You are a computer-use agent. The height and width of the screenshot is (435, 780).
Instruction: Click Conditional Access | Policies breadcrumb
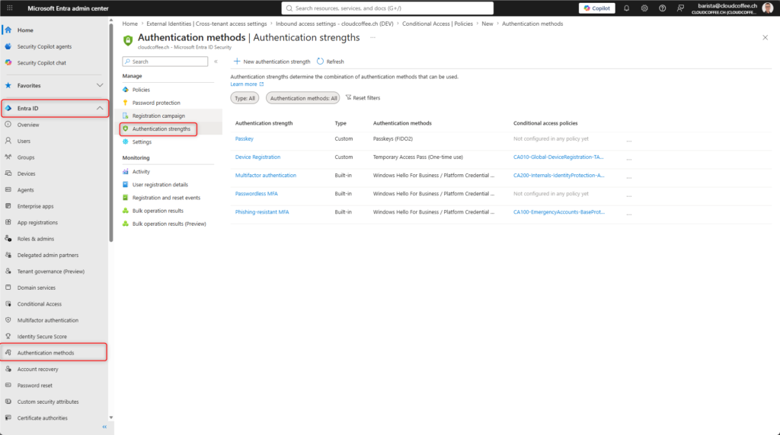point(437,24)
